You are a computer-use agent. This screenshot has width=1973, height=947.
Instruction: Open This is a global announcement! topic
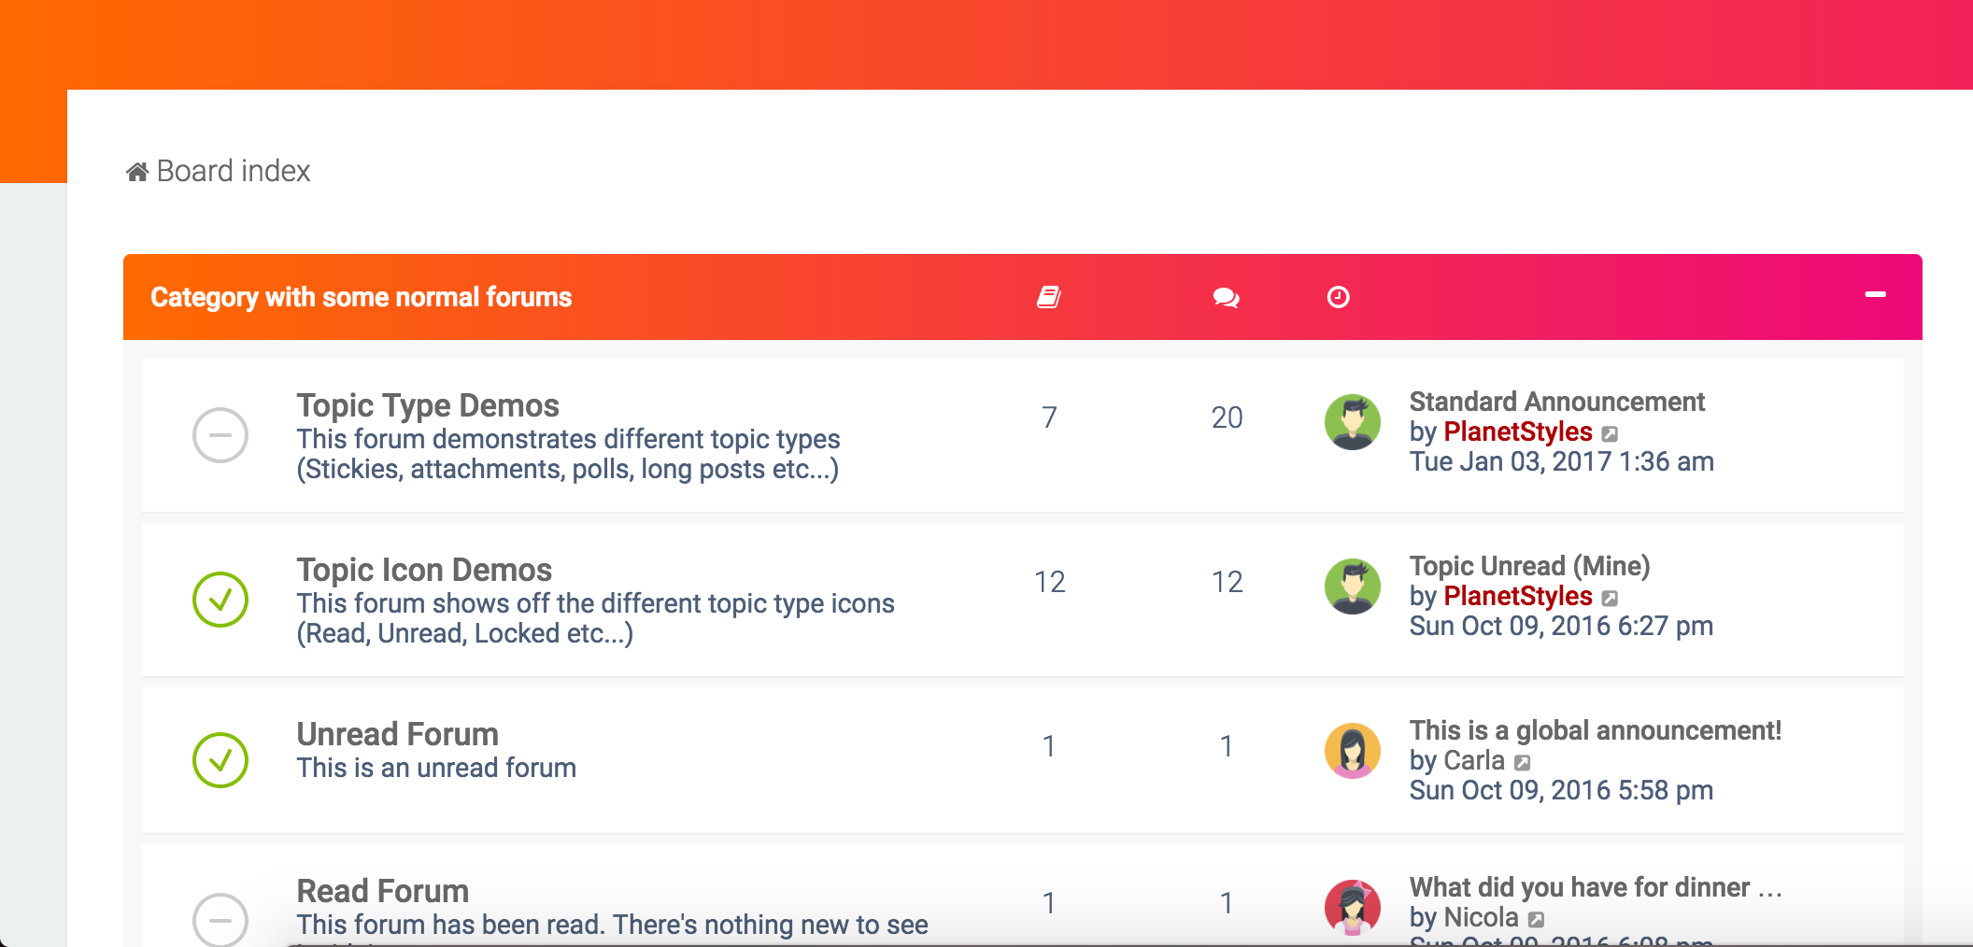[x=1596, y=730]
